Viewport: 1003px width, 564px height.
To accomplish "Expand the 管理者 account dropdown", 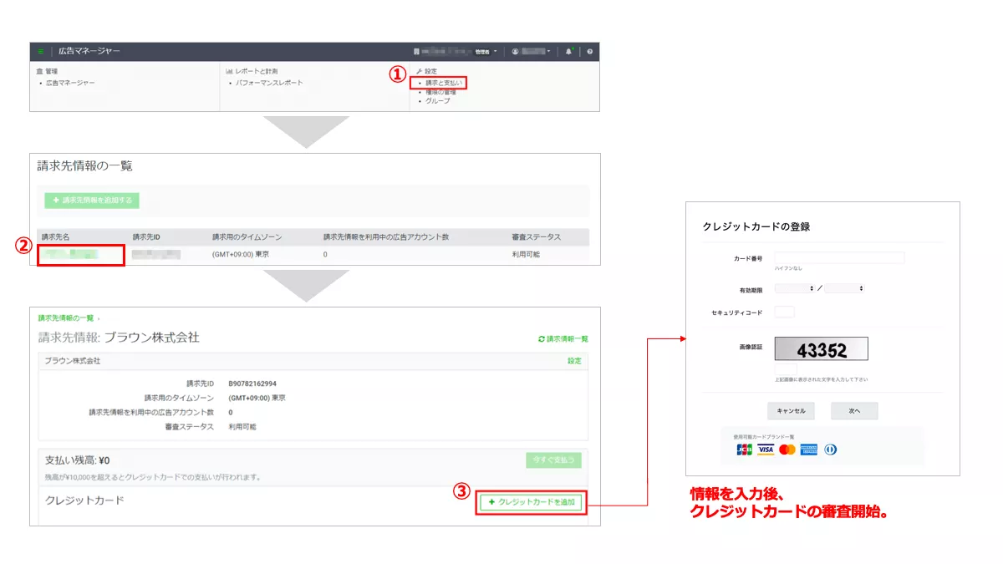I will [x=485, y=52].
